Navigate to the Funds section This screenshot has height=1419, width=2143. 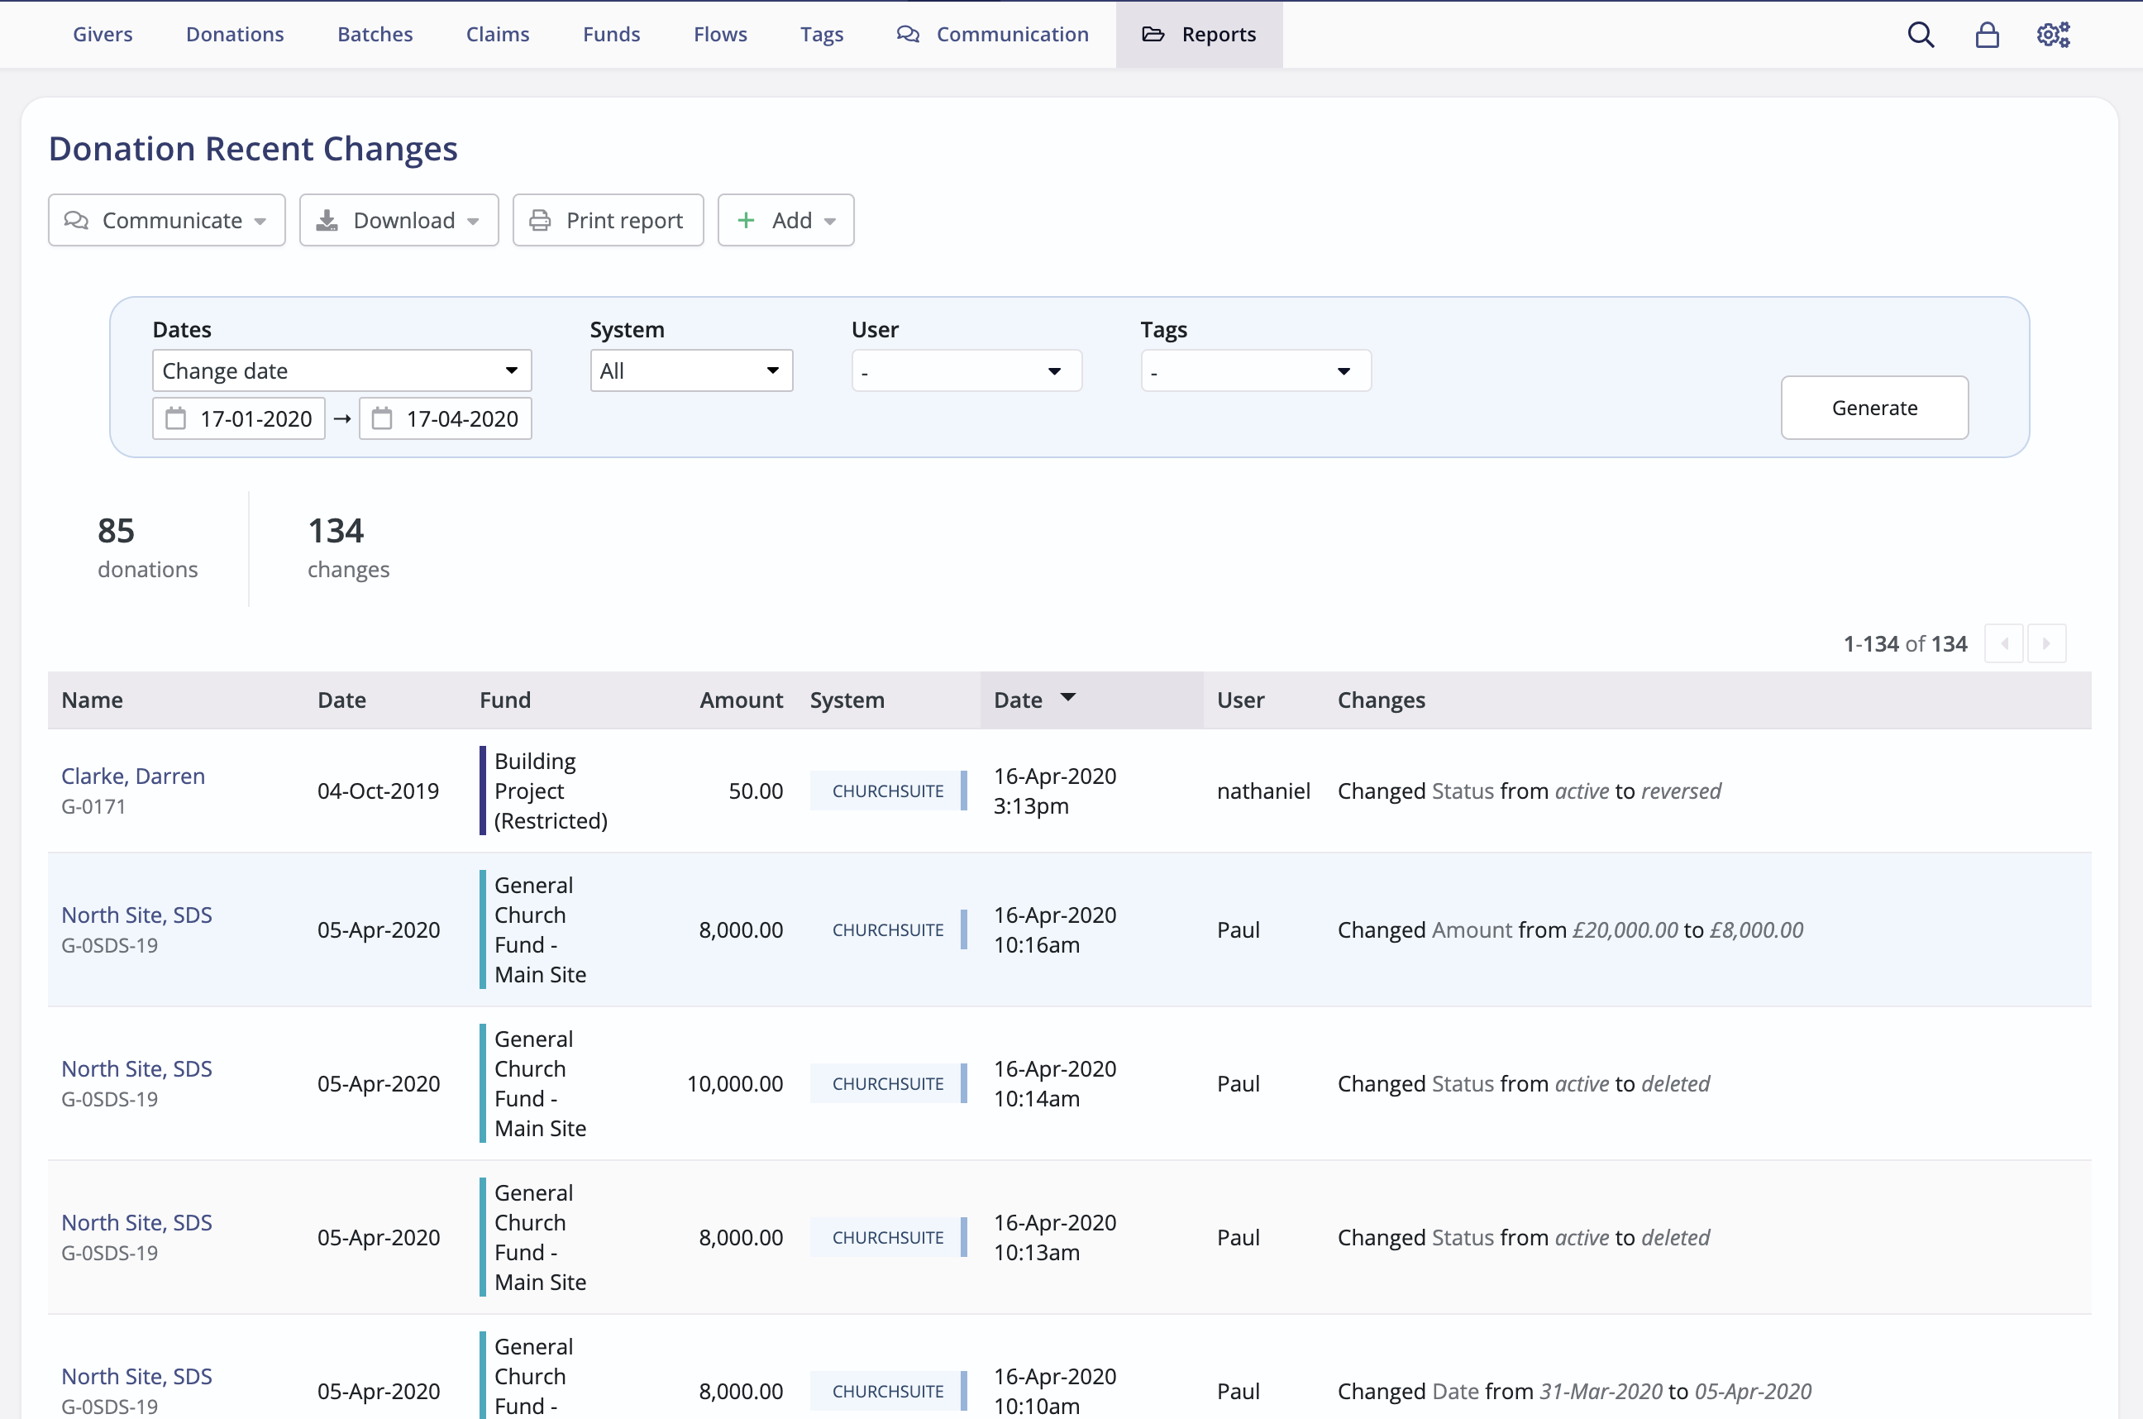pos(611,33)
